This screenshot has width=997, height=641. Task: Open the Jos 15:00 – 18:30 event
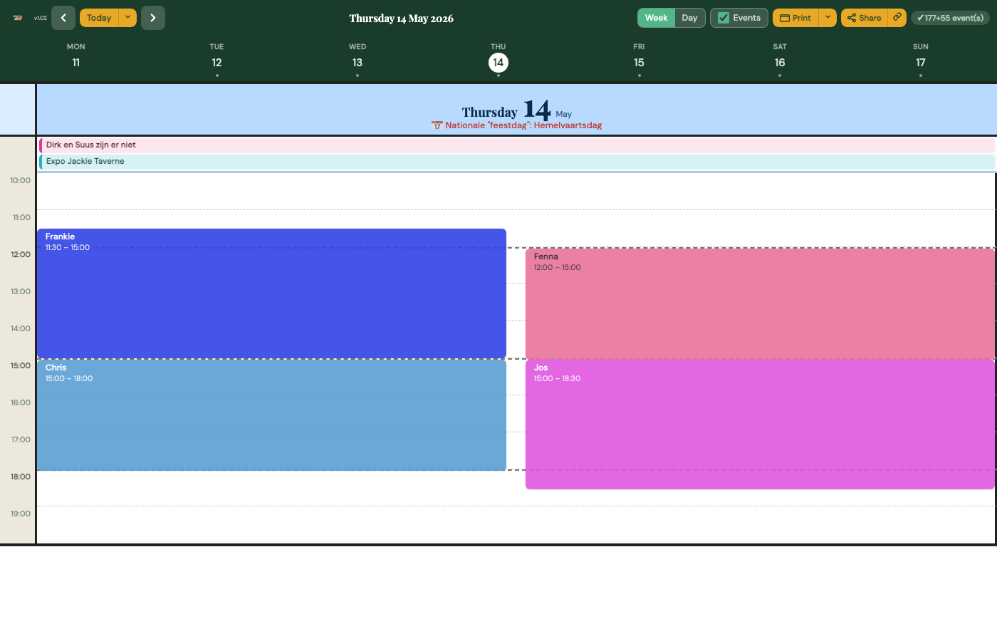pyautogui.click(x=760, y=424)
